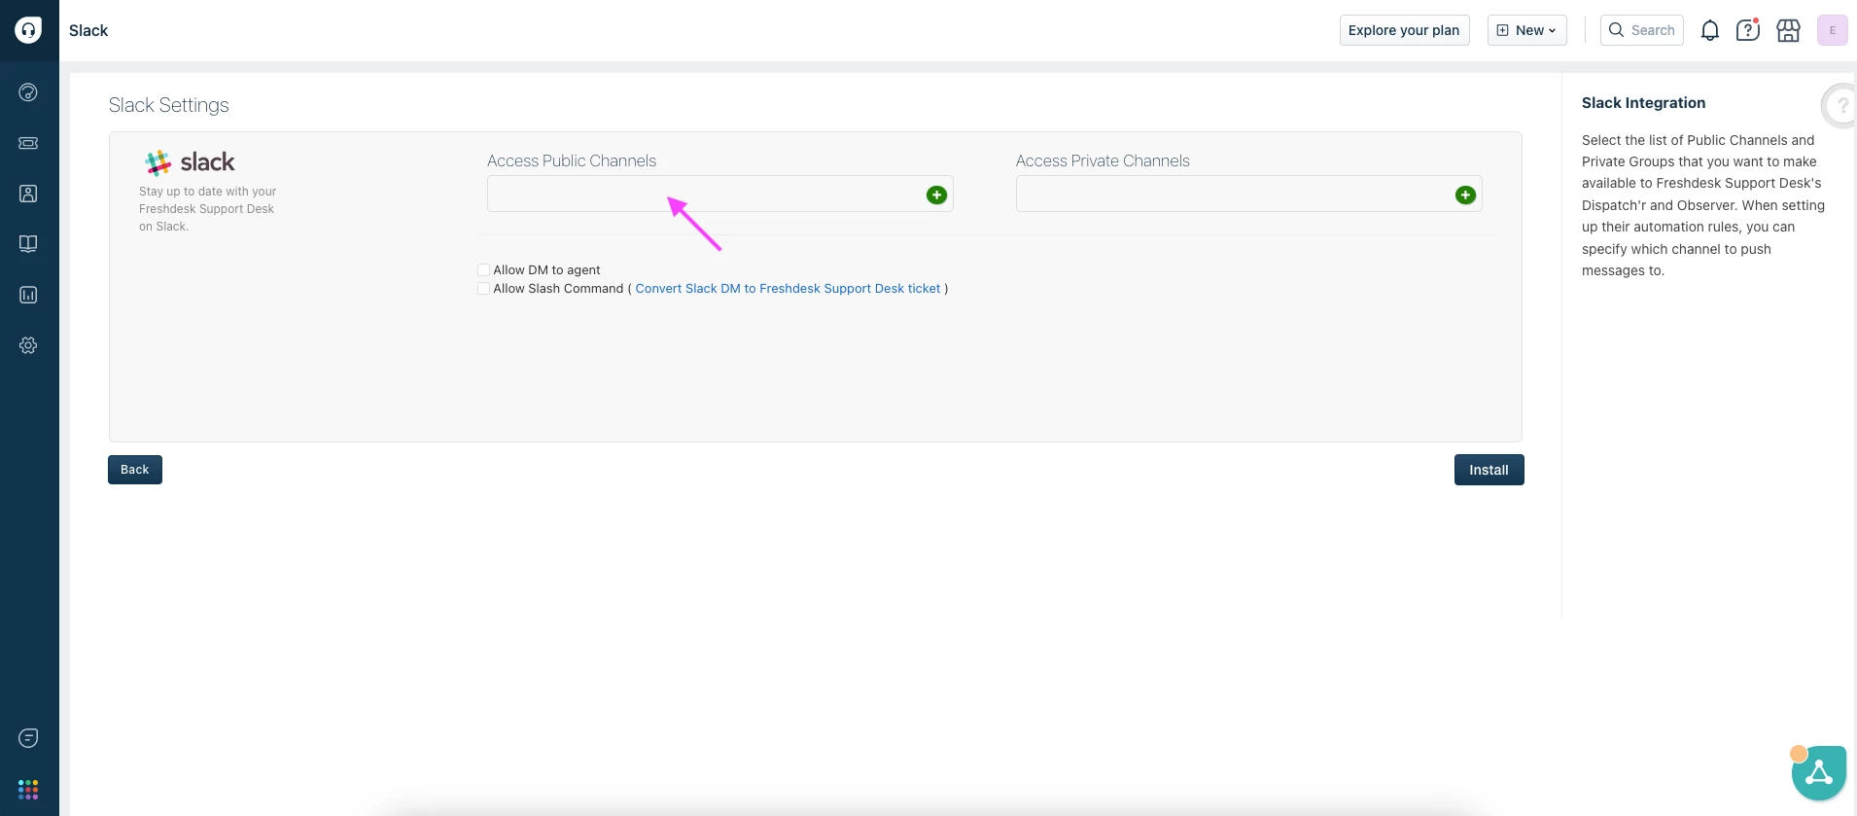Open the user profile avatar E

tap(1833, 30)
